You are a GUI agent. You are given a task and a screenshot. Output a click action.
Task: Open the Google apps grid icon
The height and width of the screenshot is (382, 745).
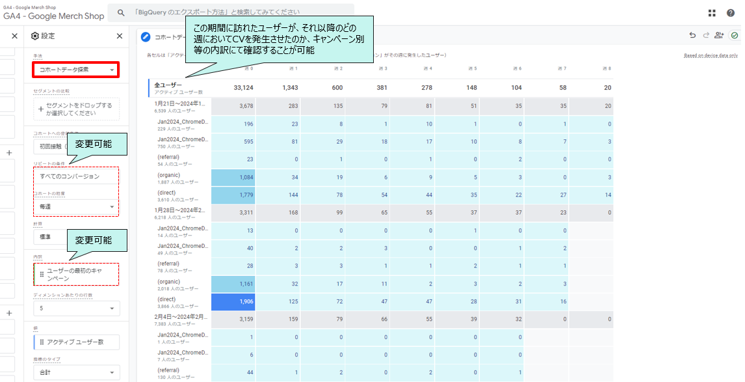point(712,13)
